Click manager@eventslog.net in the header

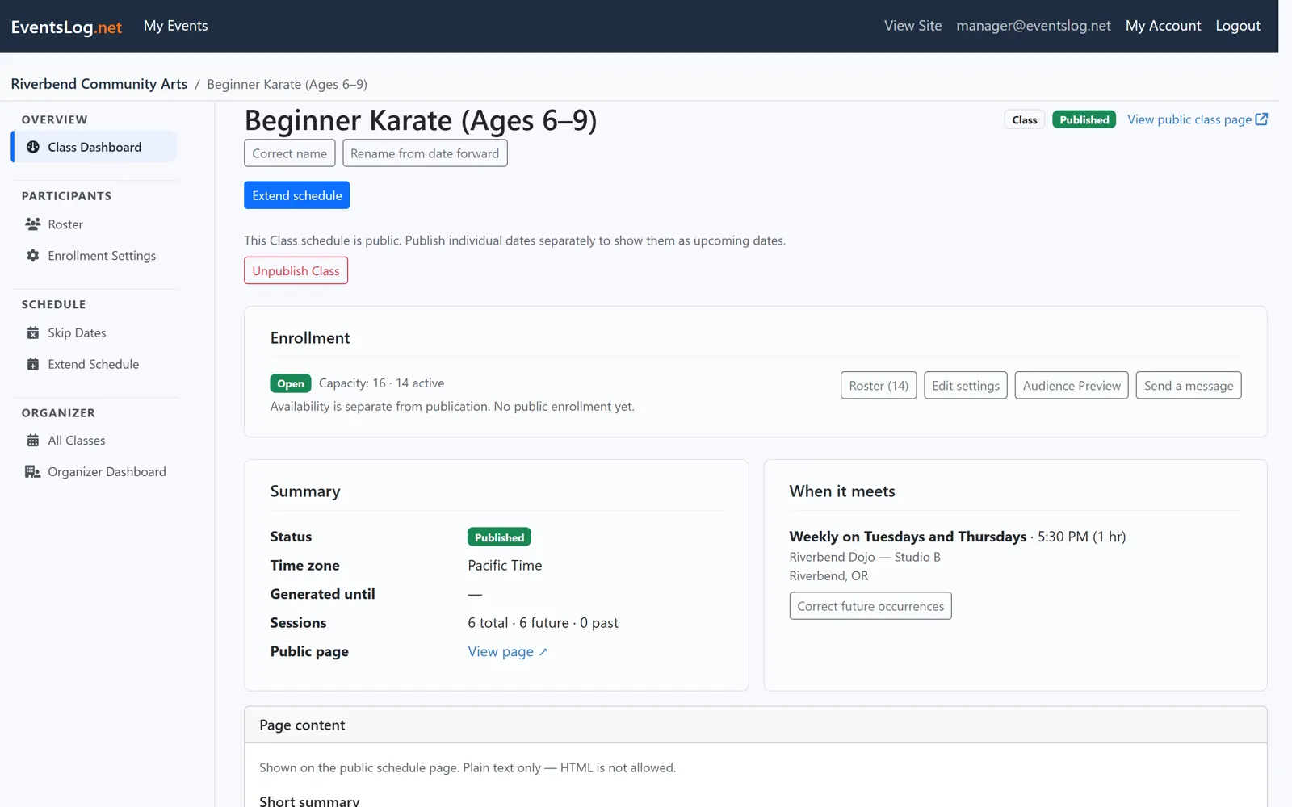[x=1034, y=26]
